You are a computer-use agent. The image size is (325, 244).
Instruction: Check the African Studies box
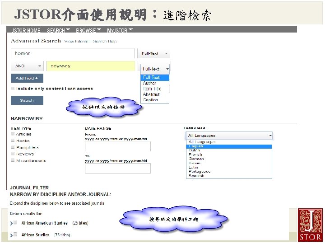pos(15,235)
